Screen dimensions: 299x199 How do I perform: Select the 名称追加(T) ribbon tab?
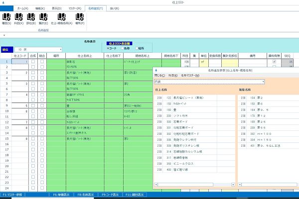(x=96, y=8)
